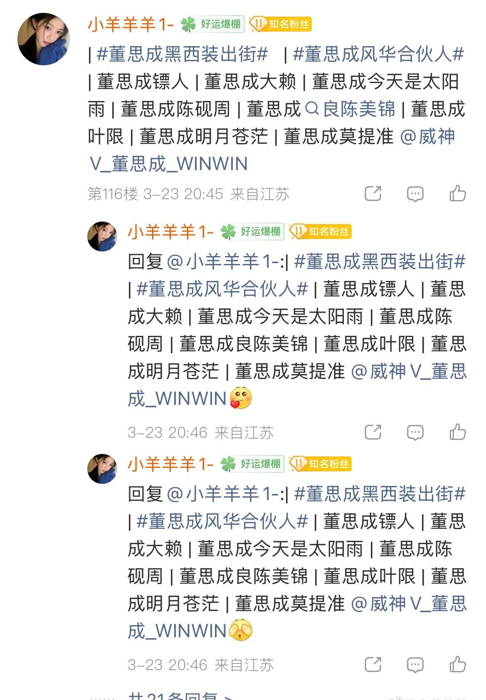Like the first comment on floor 116
This screenshot has height=700, width=486.
[457, 193]
